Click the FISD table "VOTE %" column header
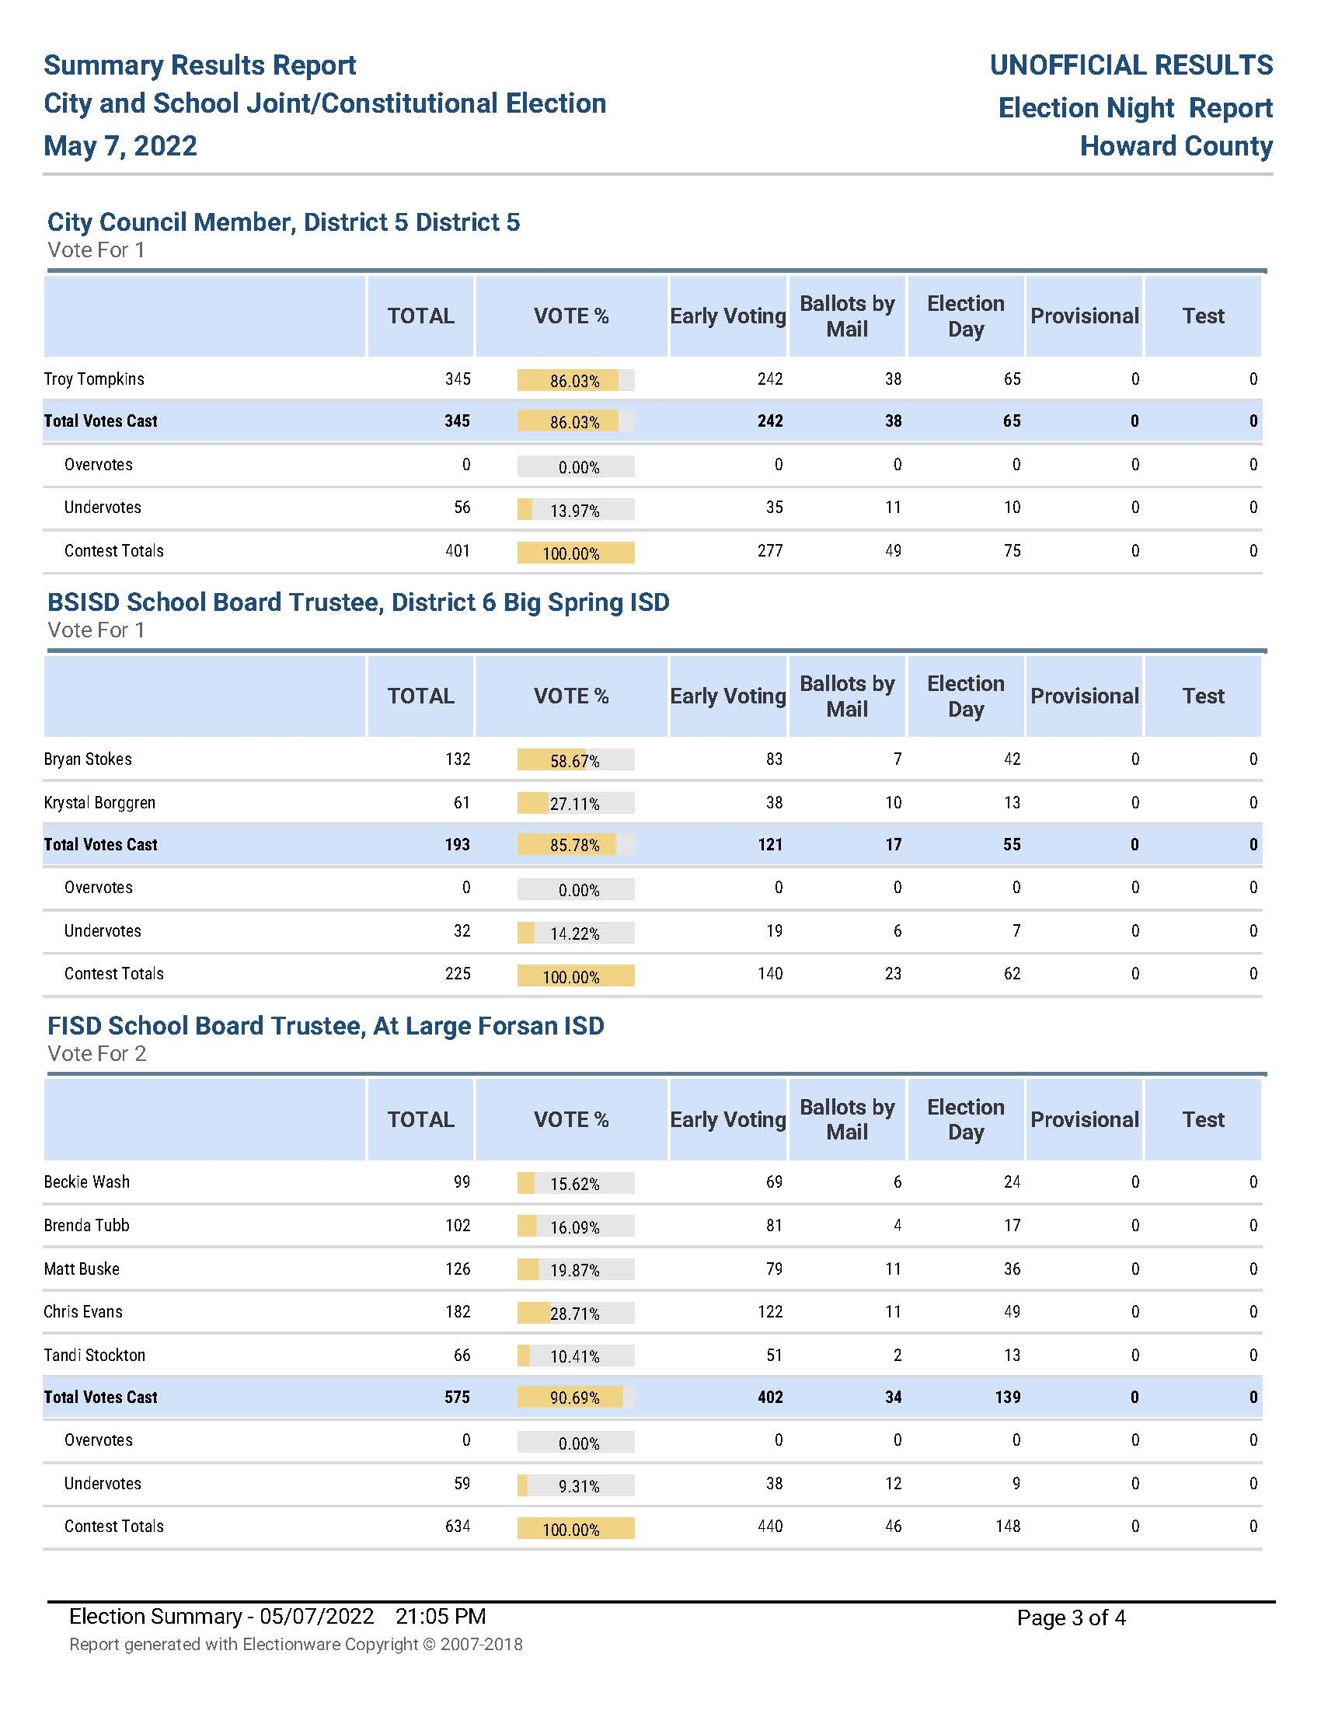Image resolution: width=1321 pixels, height=1710 pixels. click(571, 1119)
